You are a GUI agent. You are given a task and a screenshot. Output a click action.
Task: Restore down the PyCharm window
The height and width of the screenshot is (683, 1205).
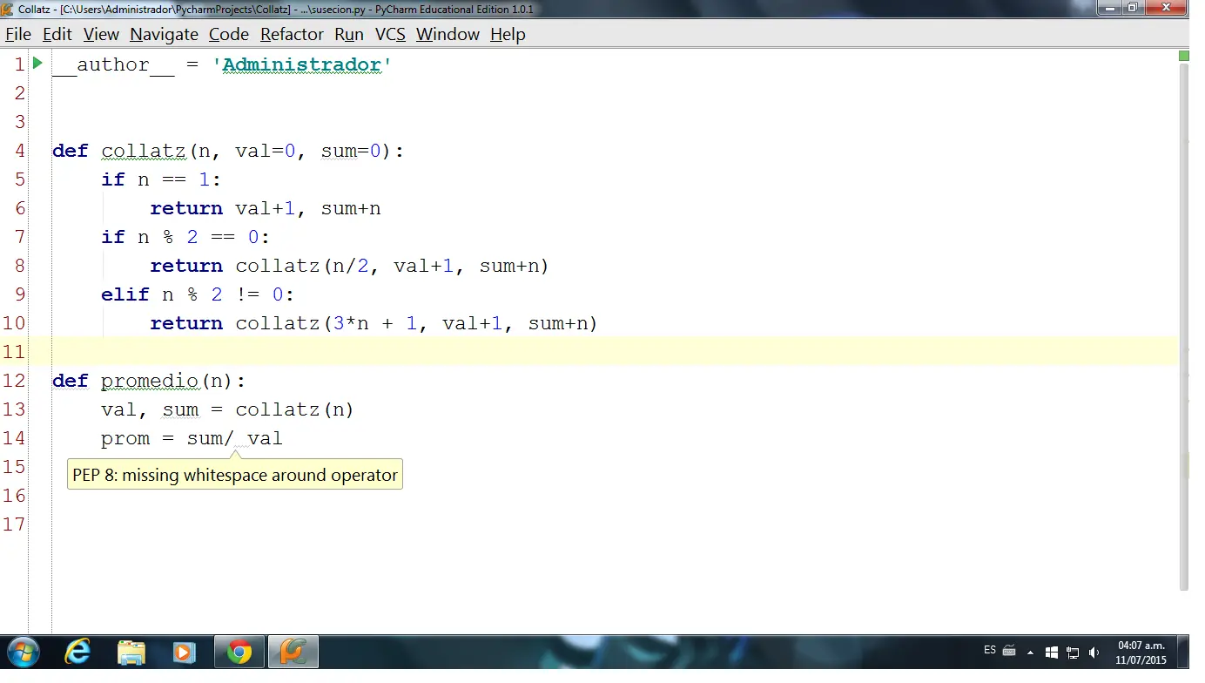[1132, 8]
